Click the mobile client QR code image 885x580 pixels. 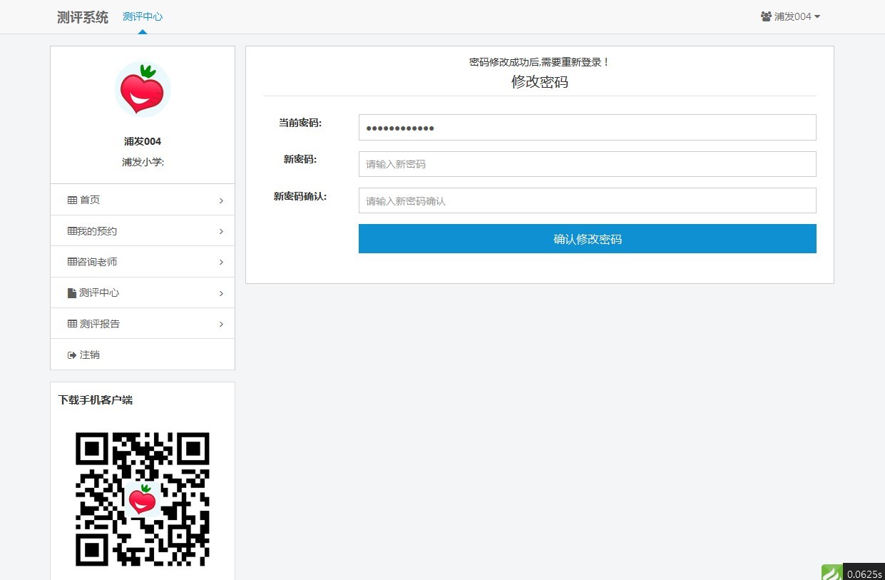point(143,499)
